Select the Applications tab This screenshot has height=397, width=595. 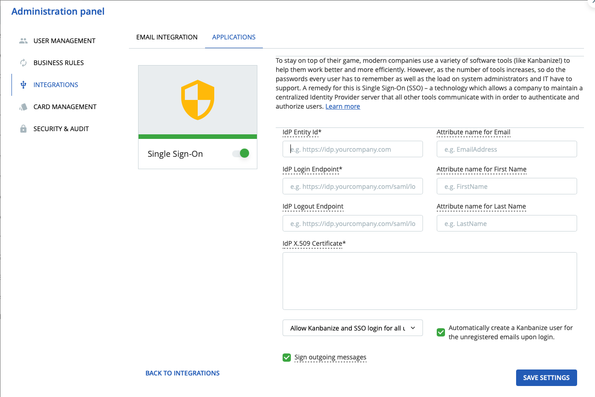(x=234, y=37)
